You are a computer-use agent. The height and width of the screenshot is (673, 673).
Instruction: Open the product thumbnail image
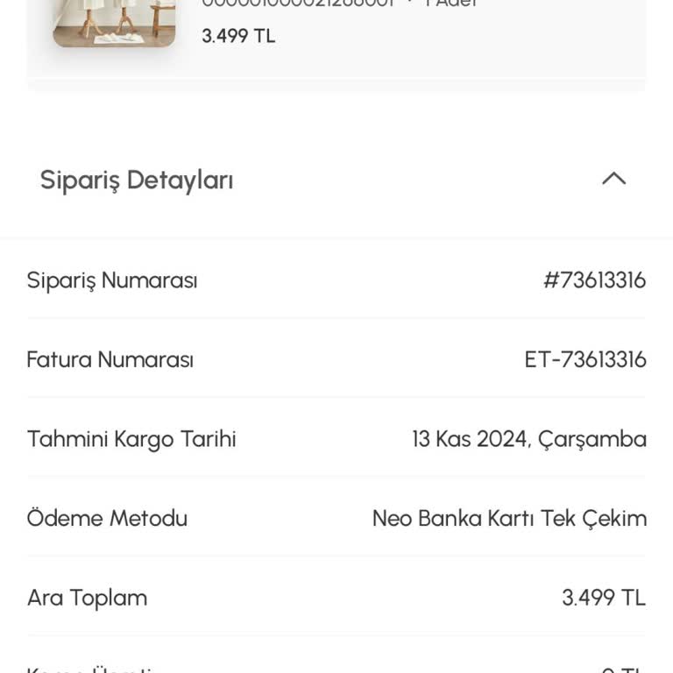tap(114, 23)
